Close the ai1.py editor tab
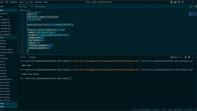 (x=32, y=6)
